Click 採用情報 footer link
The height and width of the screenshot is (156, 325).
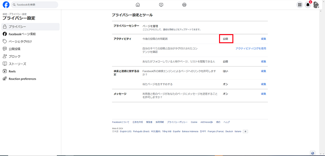[x=160, y=122]
